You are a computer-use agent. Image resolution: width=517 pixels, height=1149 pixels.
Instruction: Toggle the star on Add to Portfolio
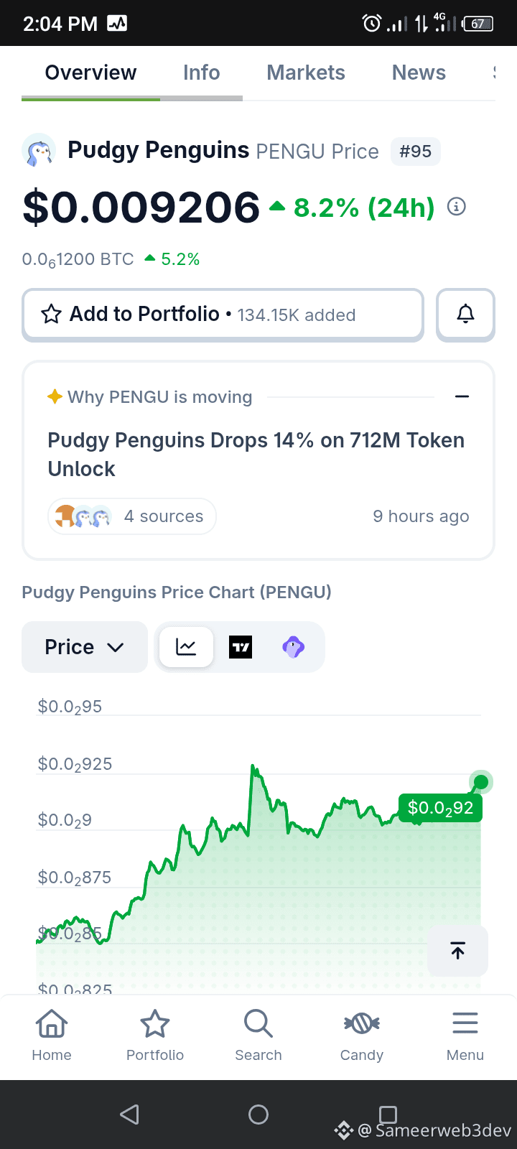[51, 315]
